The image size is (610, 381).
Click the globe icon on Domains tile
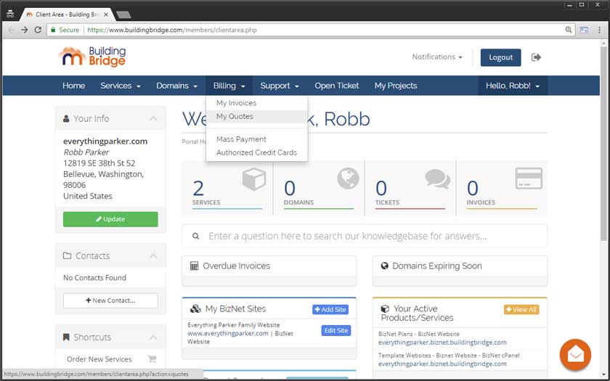tap(348, 178)
